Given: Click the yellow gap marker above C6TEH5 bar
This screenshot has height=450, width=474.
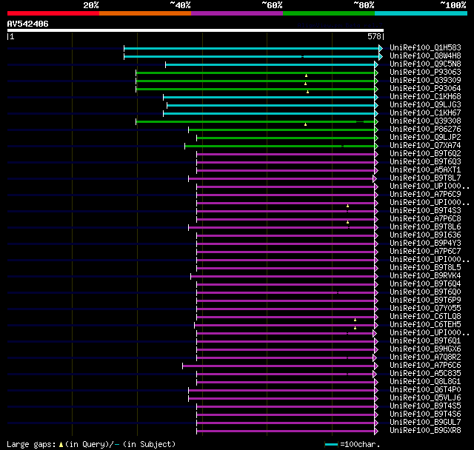Looking at the screenshot, I should [x=355, y=320].
